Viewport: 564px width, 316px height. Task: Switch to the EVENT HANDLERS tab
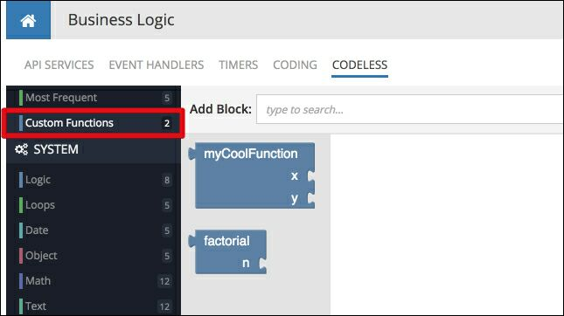click(157, 65)
